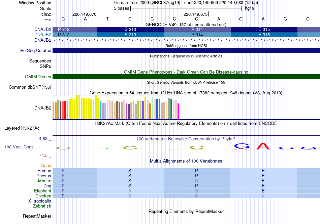Screen dimensions: 320x224
Task: Select the Gaps label
Action: [x=46, y=166]
